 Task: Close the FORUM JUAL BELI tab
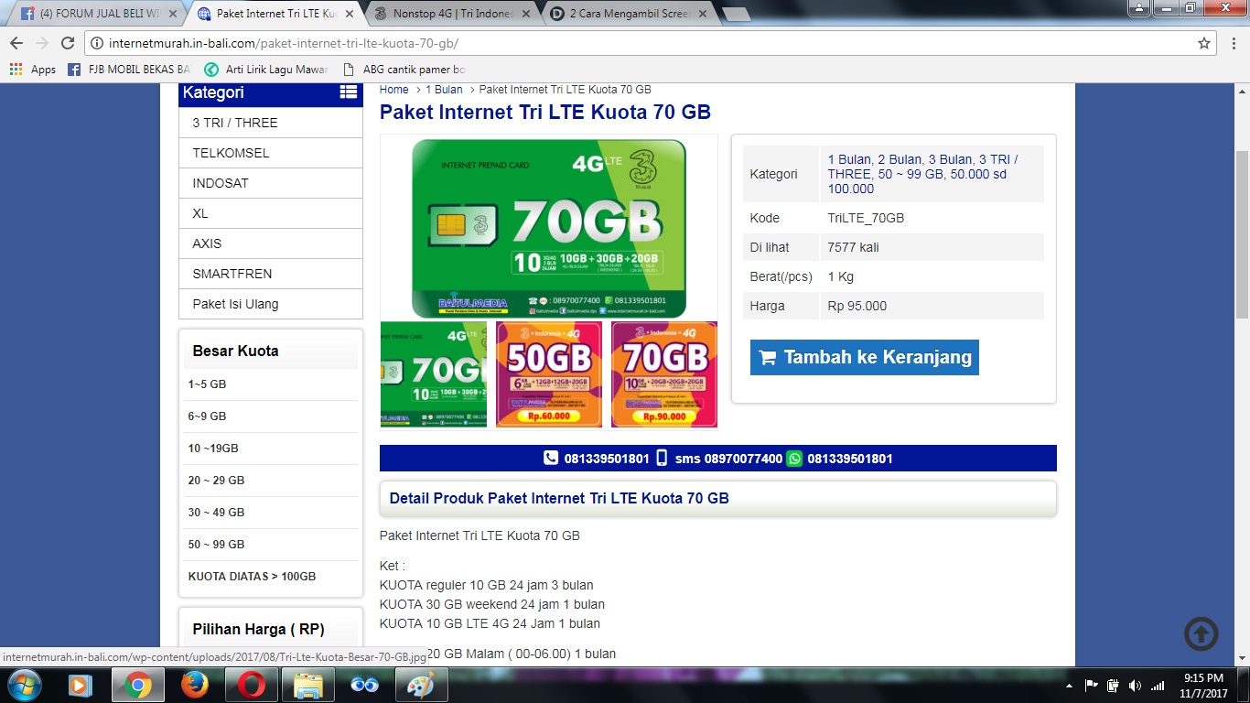point(173,14)
